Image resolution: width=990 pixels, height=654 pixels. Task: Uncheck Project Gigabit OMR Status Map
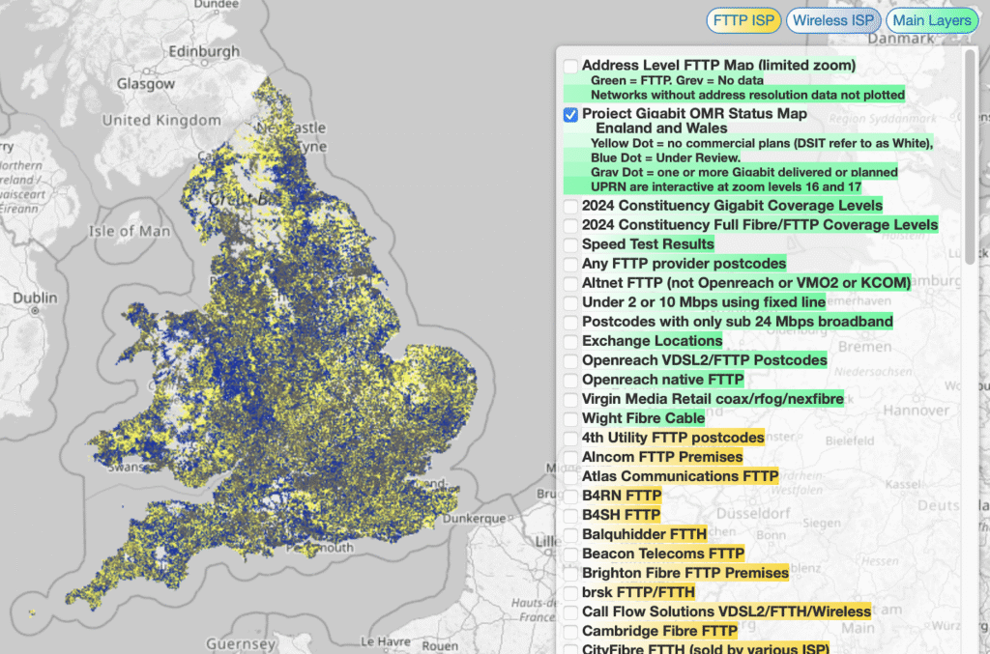pos(569,113)
